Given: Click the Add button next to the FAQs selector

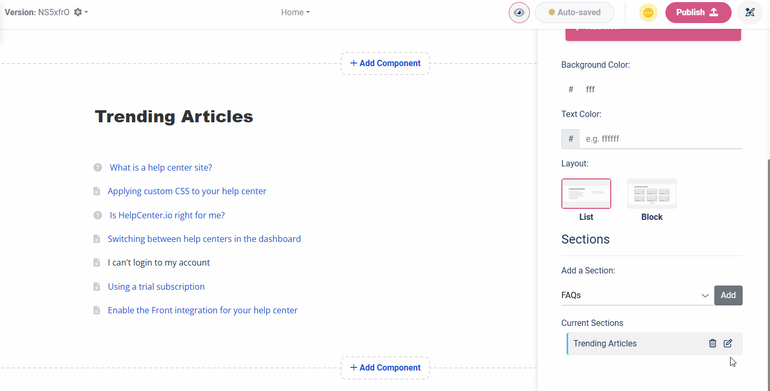Looking at the screenshot, I should pos(728,295).
